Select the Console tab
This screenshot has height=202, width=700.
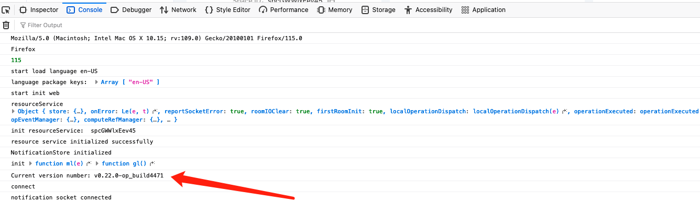coord(84,10)
